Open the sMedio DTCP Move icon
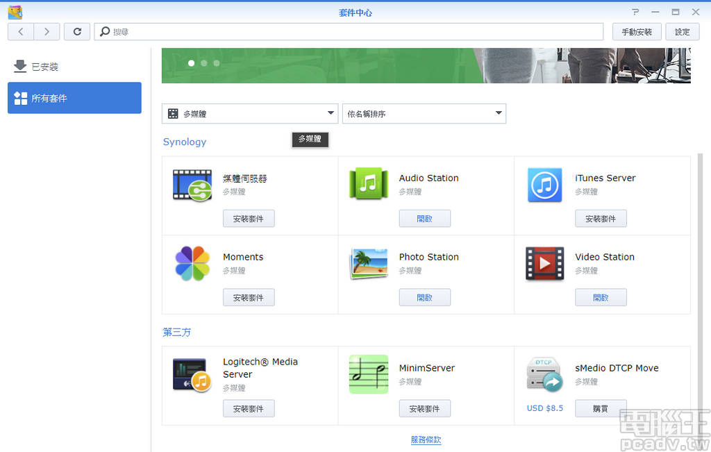The image size is (711, 452). pos(544,374)
